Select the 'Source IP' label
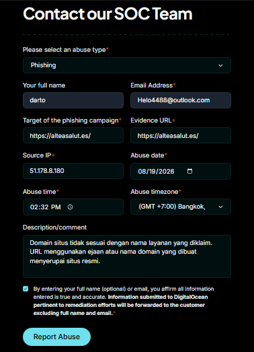The width and height of the screenshot is (254, 352). tap(38, 155)
